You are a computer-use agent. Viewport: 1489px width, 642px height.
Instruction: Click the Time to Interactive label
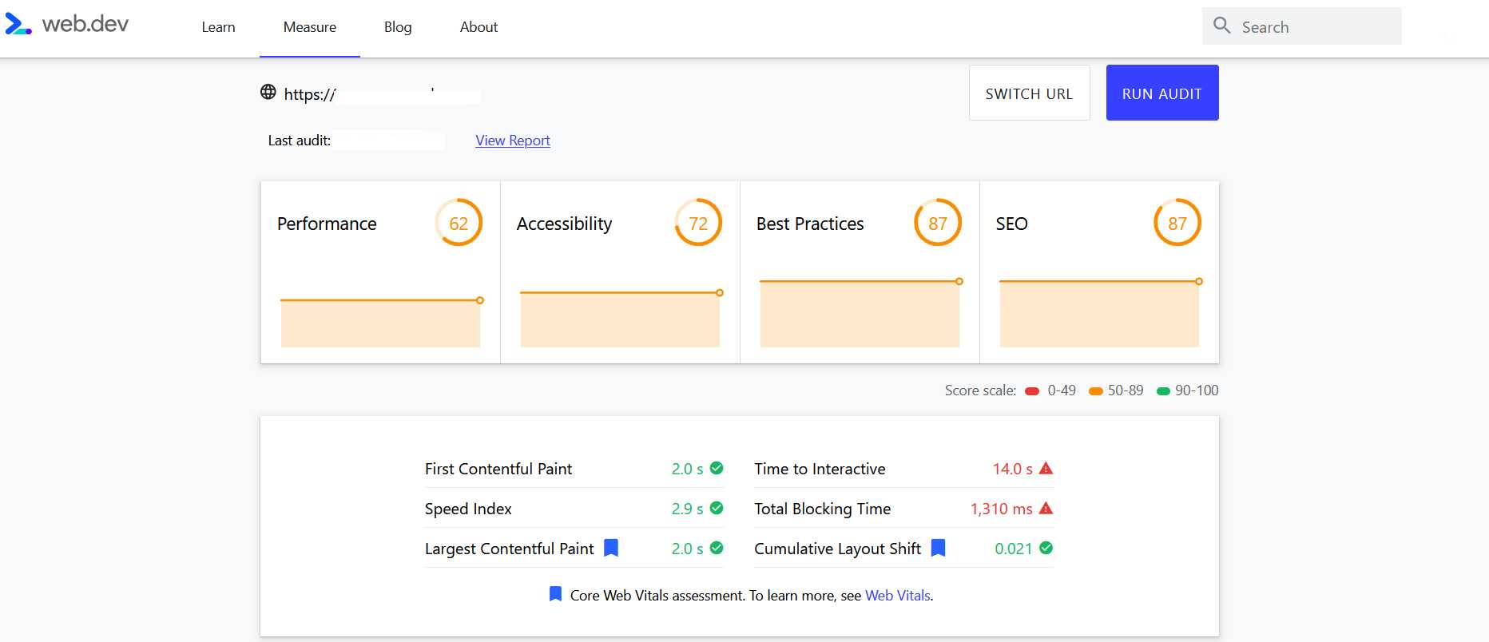pyautogui.click(x=820, y=469)
